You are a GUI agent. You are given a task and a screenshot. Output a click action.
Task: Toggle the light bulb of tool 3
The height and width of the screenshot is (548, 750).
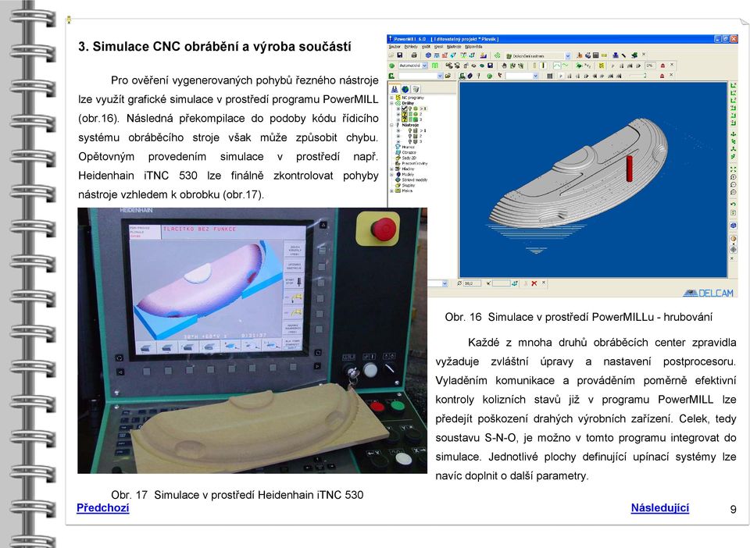point(410,141)
